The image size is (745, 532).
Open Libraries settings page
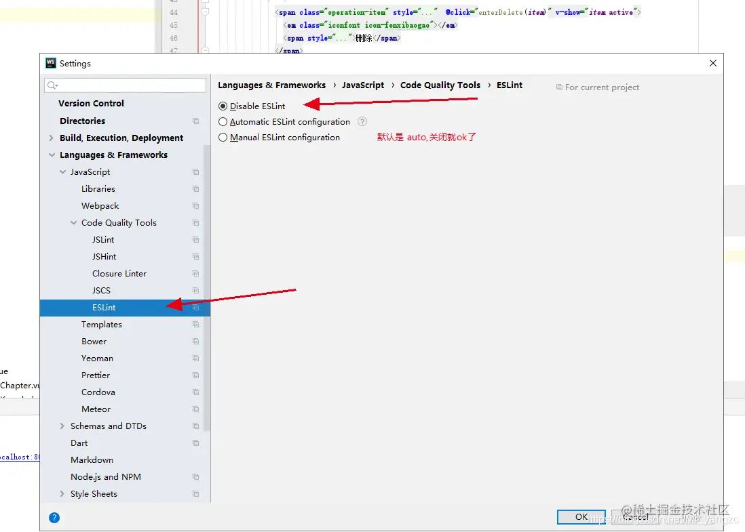[x=98, y=189]
